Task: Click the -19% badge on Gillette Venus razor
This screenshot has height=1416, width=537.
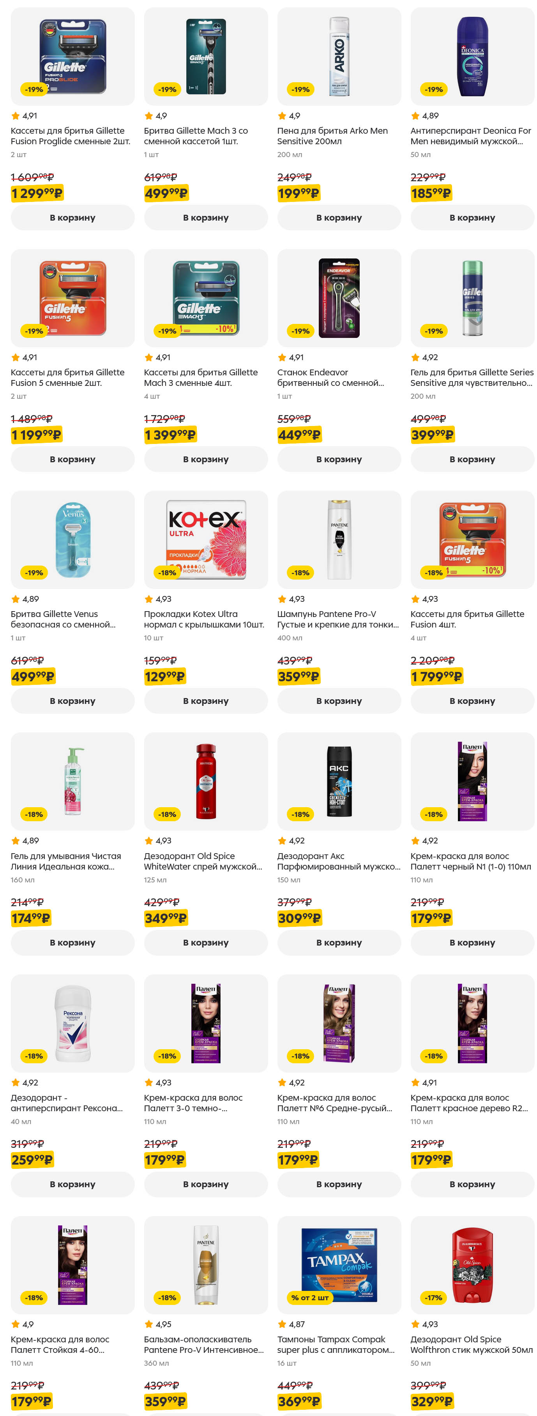Action: coord(34,573)
